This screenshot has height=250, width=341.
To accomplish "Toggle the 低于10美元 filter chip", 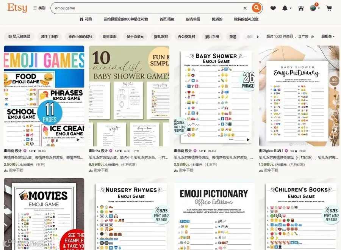I will point(135,36).
